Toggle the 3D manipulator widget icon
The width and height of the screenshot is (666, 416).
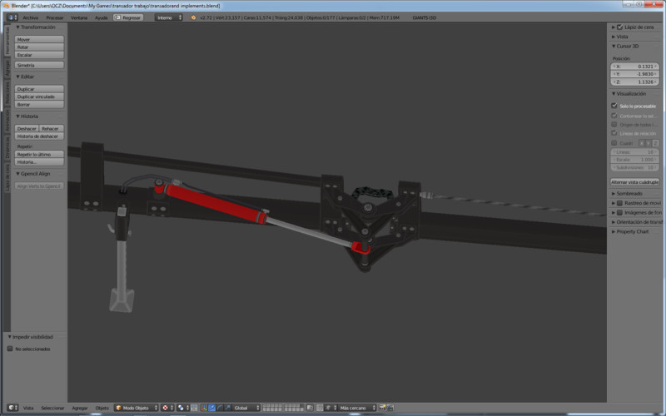pyautogui.click(x=202, y=408)
